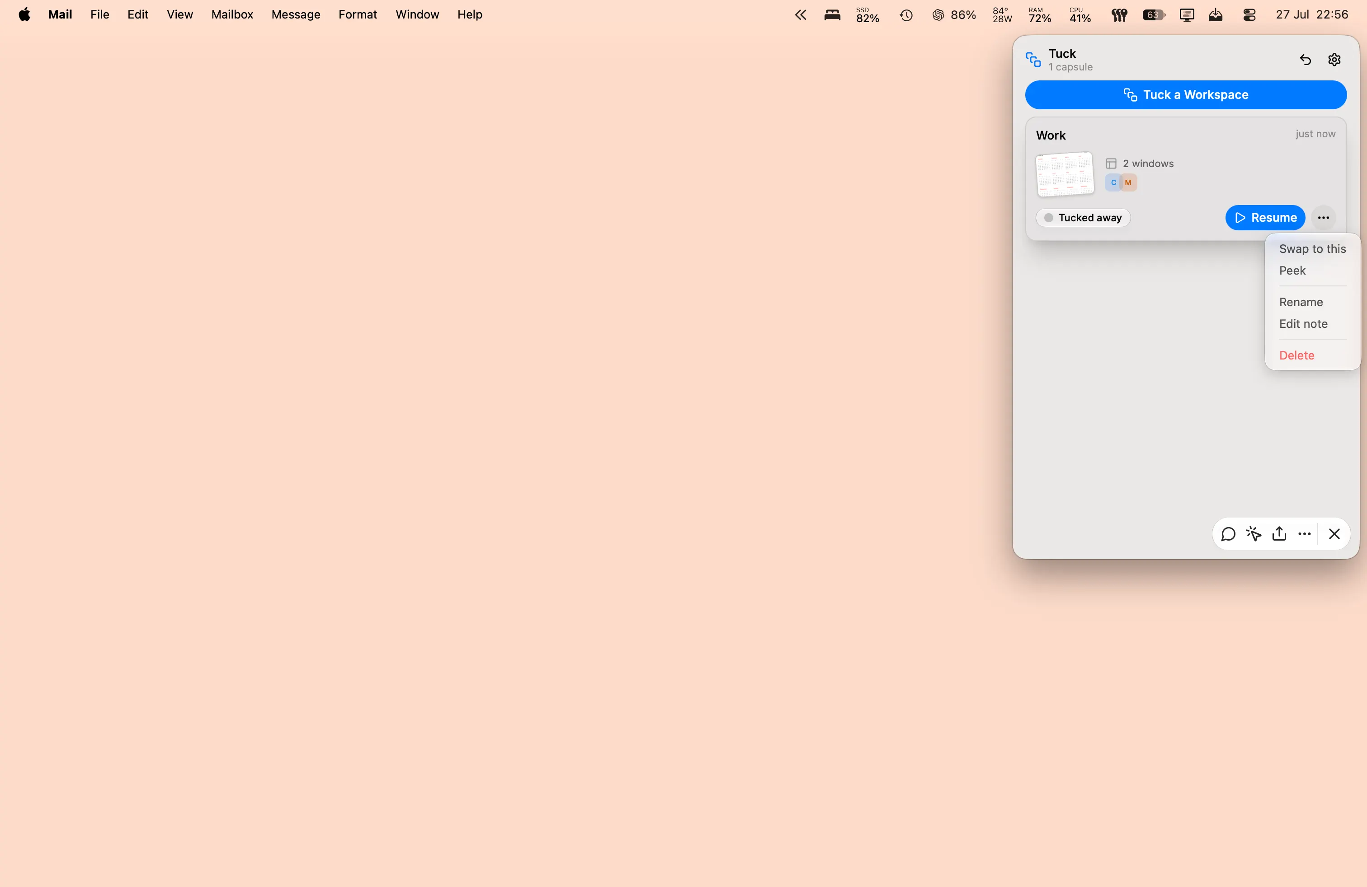
Task: Click the Time Machine clock icon
Action: [906, 15]
